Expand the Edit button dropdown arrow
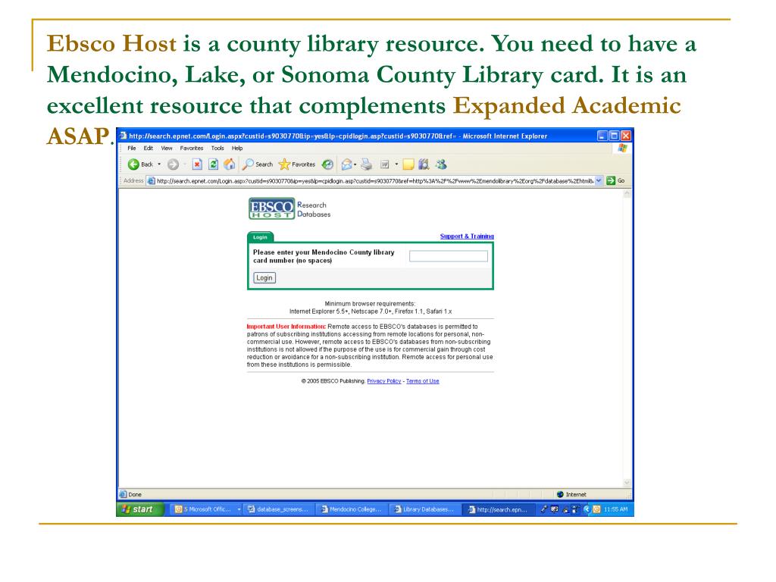 pyautogui.click(x=396, y=164)
